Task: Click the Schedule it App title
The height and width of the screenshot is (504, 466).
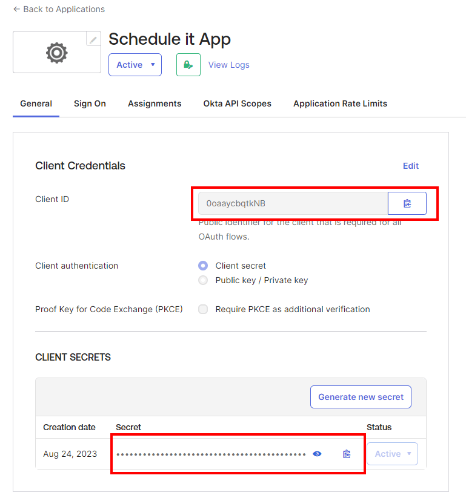Action: (x=170, y=39)
